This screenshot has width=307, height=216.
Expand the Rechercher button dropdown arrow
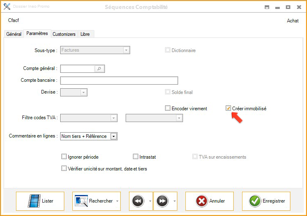pyautogui.click(x=118, y=201)
